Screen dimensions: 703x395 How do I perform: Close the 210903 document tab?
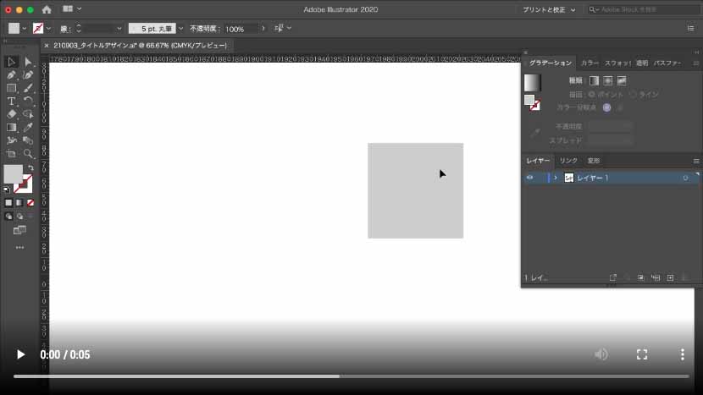click(47, 46)
